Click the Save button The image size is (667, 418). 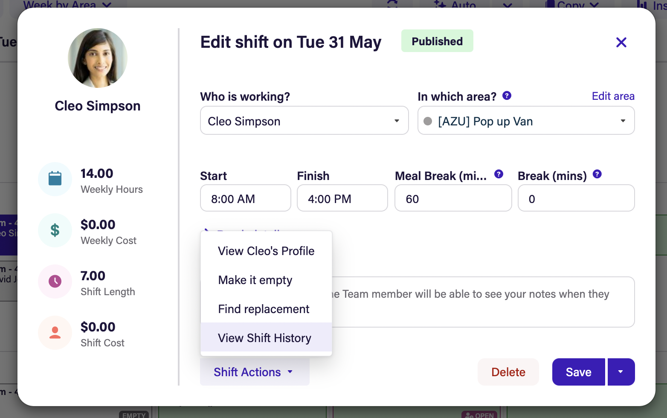578,372
